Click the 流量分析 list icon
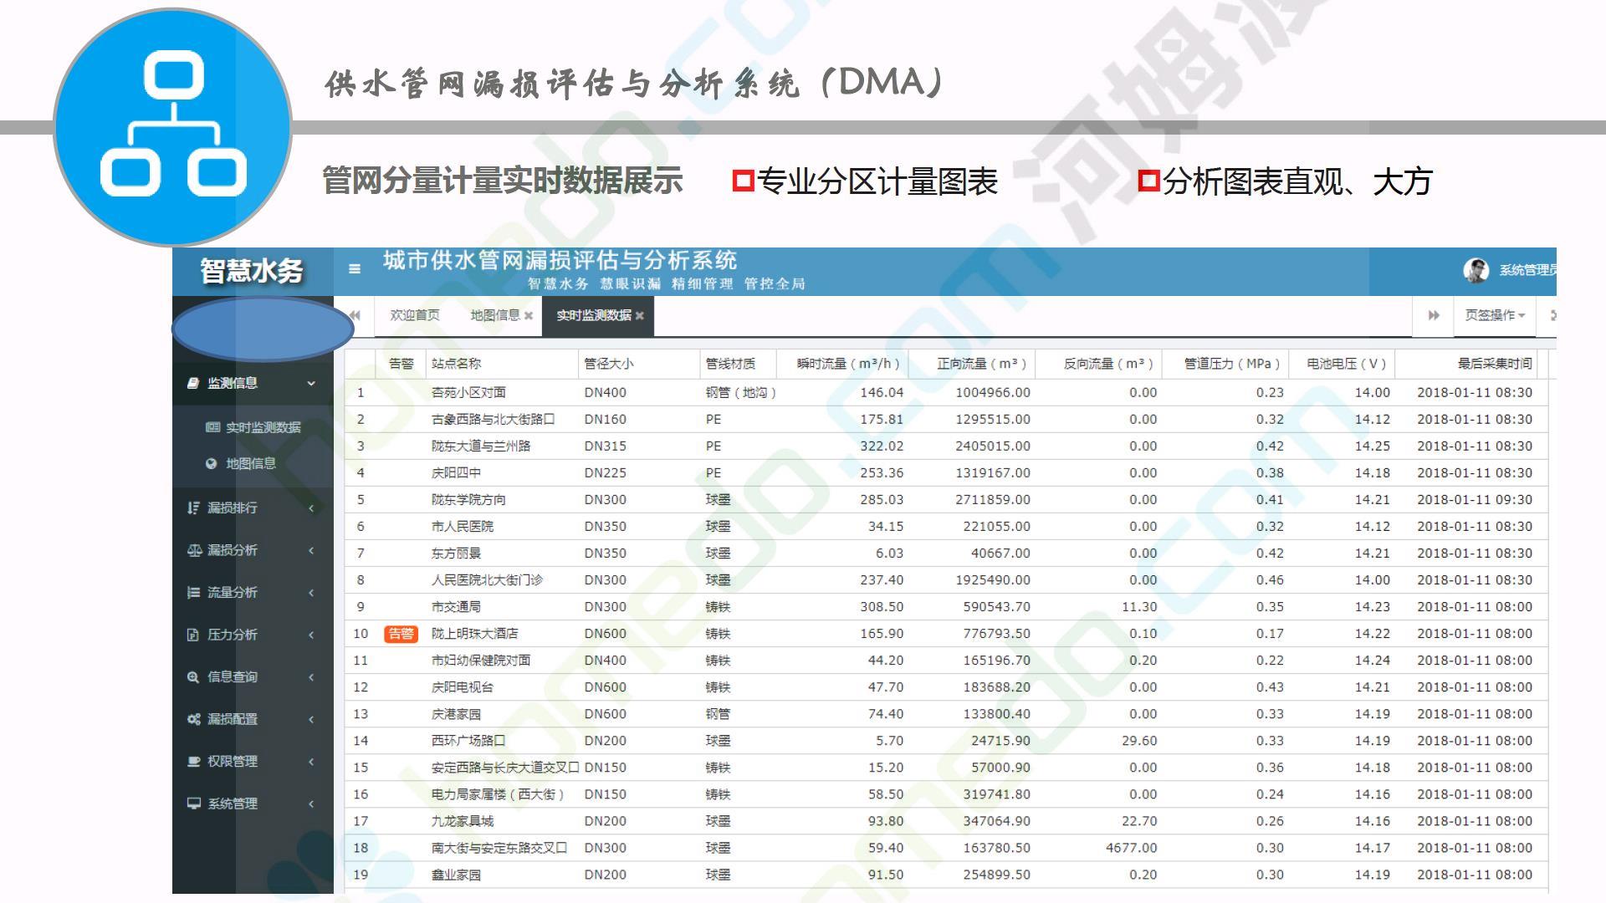Screen dimensions: 1606x903 click(x=193, y=592)
